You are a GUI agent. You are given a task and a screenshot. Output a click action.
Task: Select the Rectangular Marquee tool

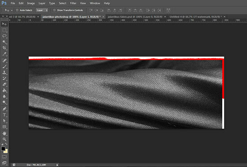tap(4, 30)
